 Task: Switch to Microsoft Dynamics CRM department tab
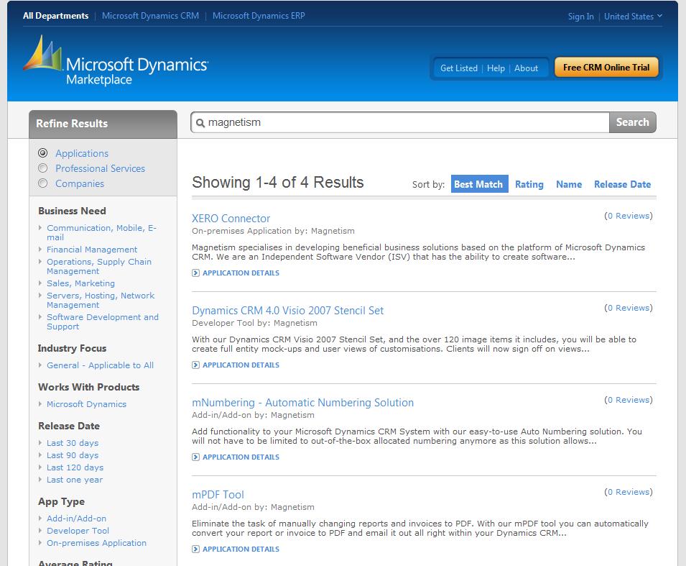click(x=150, y=15)
